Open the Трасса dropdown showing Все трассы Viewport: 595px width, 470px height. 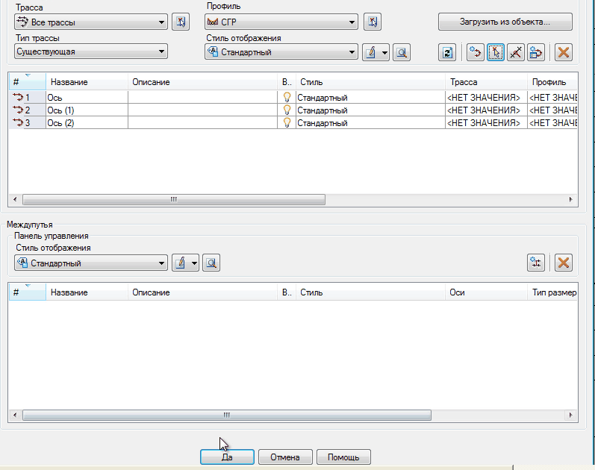coord(90,22)
